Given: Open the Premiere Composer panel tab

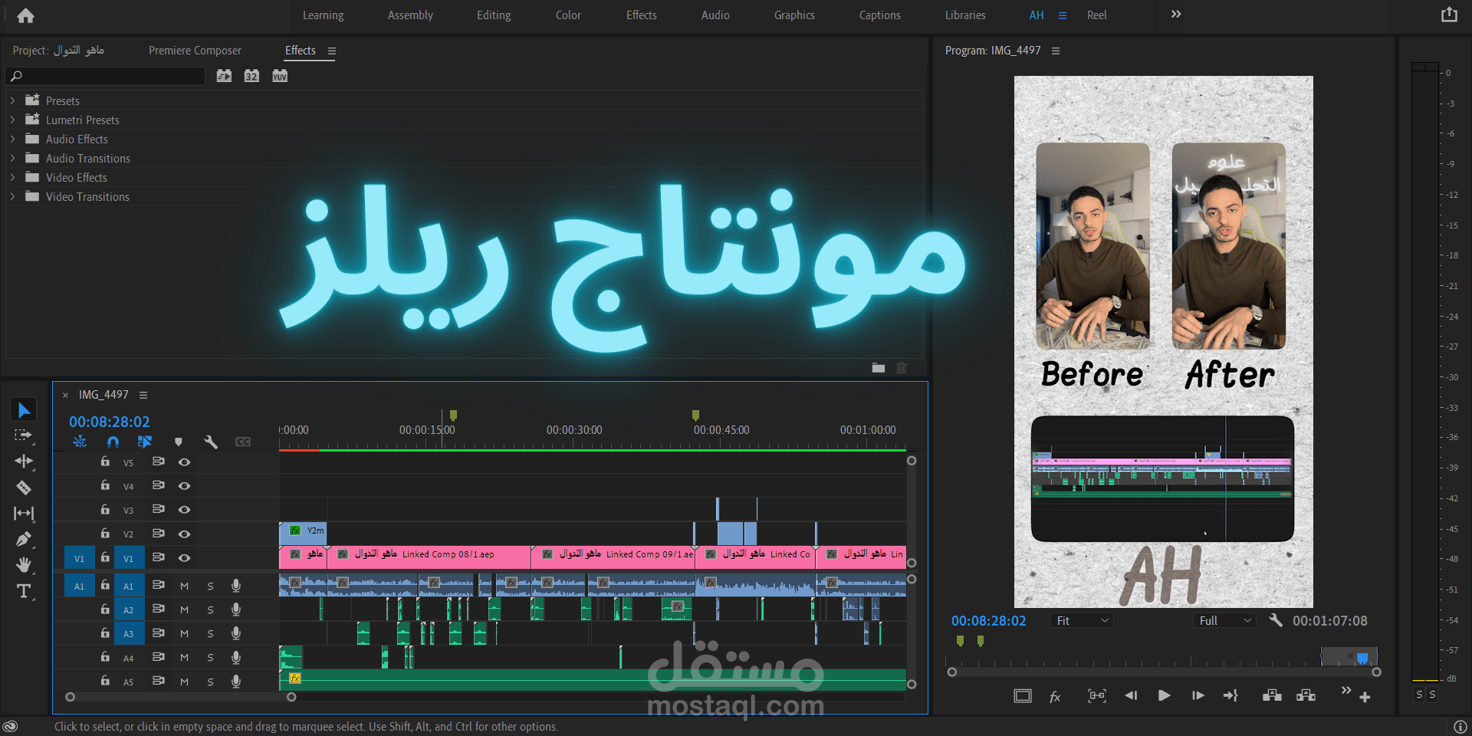Looking at the screenshot, I should coord(195,51).
